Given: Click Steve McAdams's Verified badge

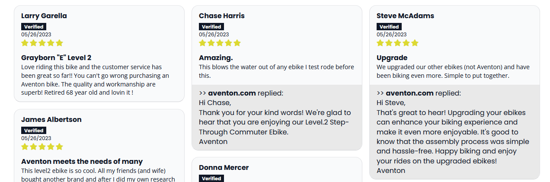Looking at the screenshot, I should 389,27.
